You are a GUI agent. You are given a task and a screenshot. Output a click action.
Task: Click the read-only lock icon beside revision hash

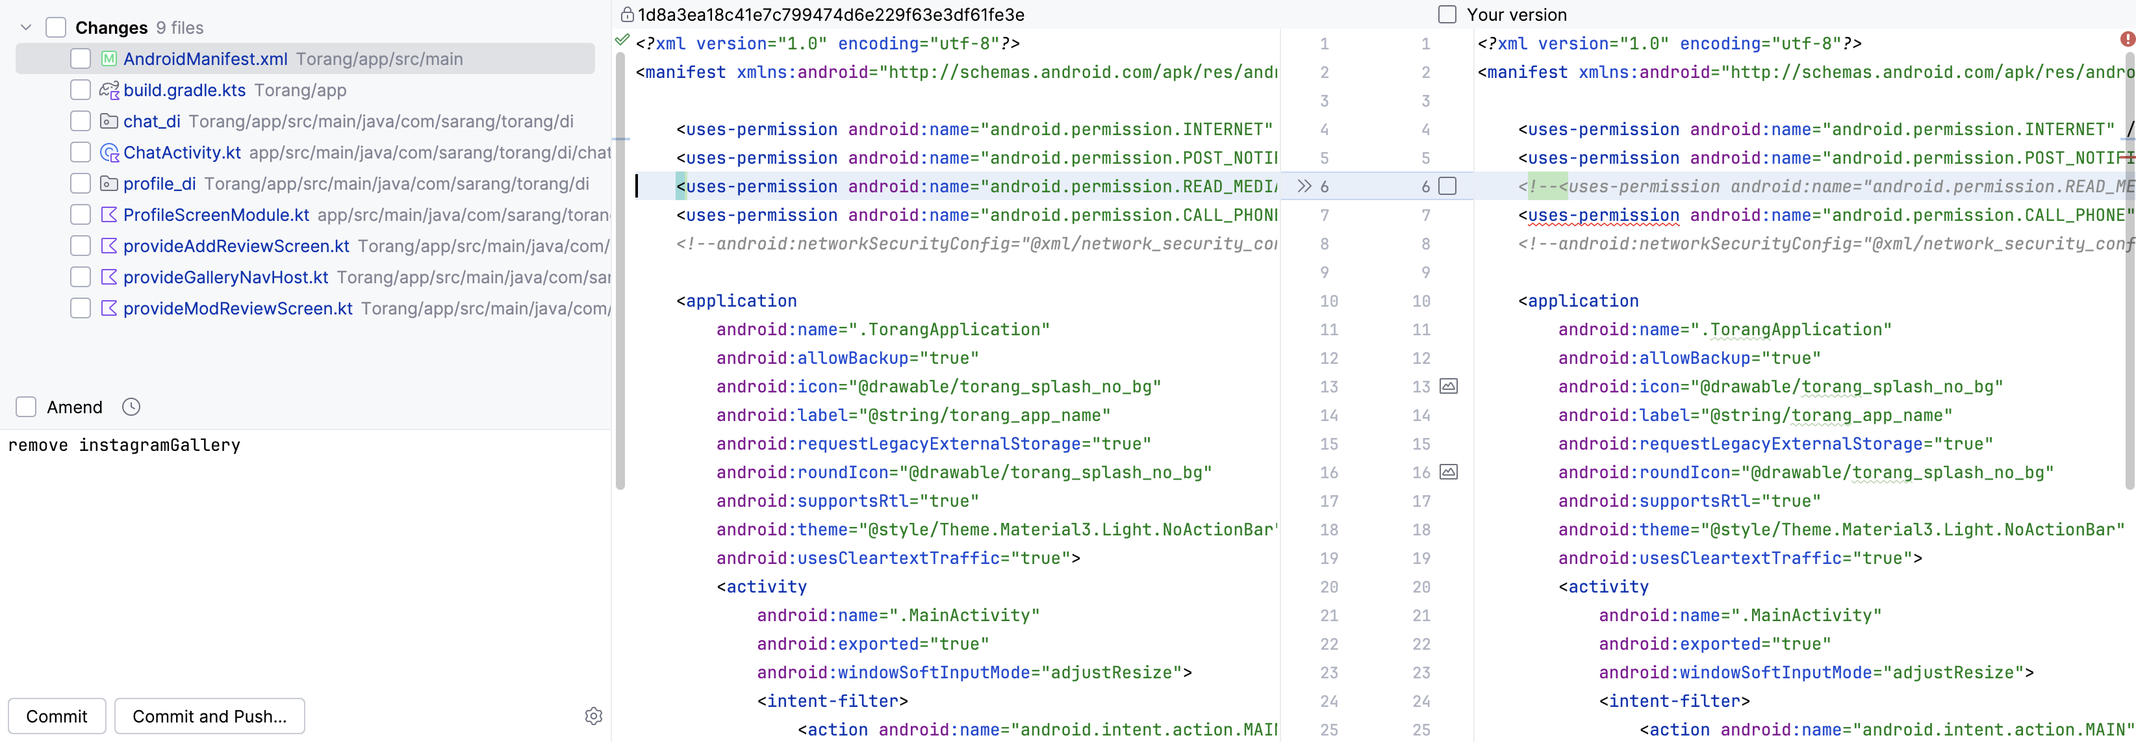coord(627,15)
